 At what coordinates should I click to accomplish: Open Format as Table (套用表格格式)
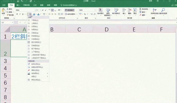tap(108, 12)
